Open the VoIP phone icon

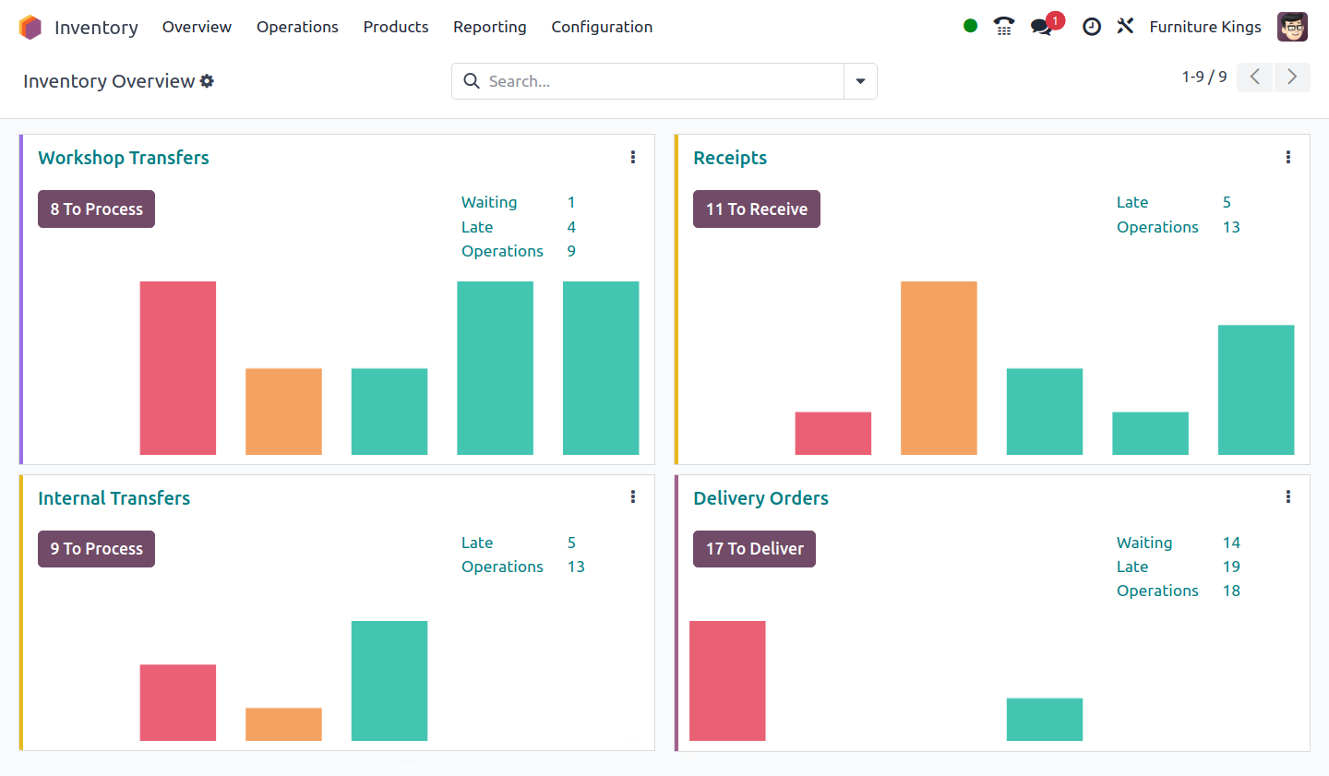(1004, 27)
